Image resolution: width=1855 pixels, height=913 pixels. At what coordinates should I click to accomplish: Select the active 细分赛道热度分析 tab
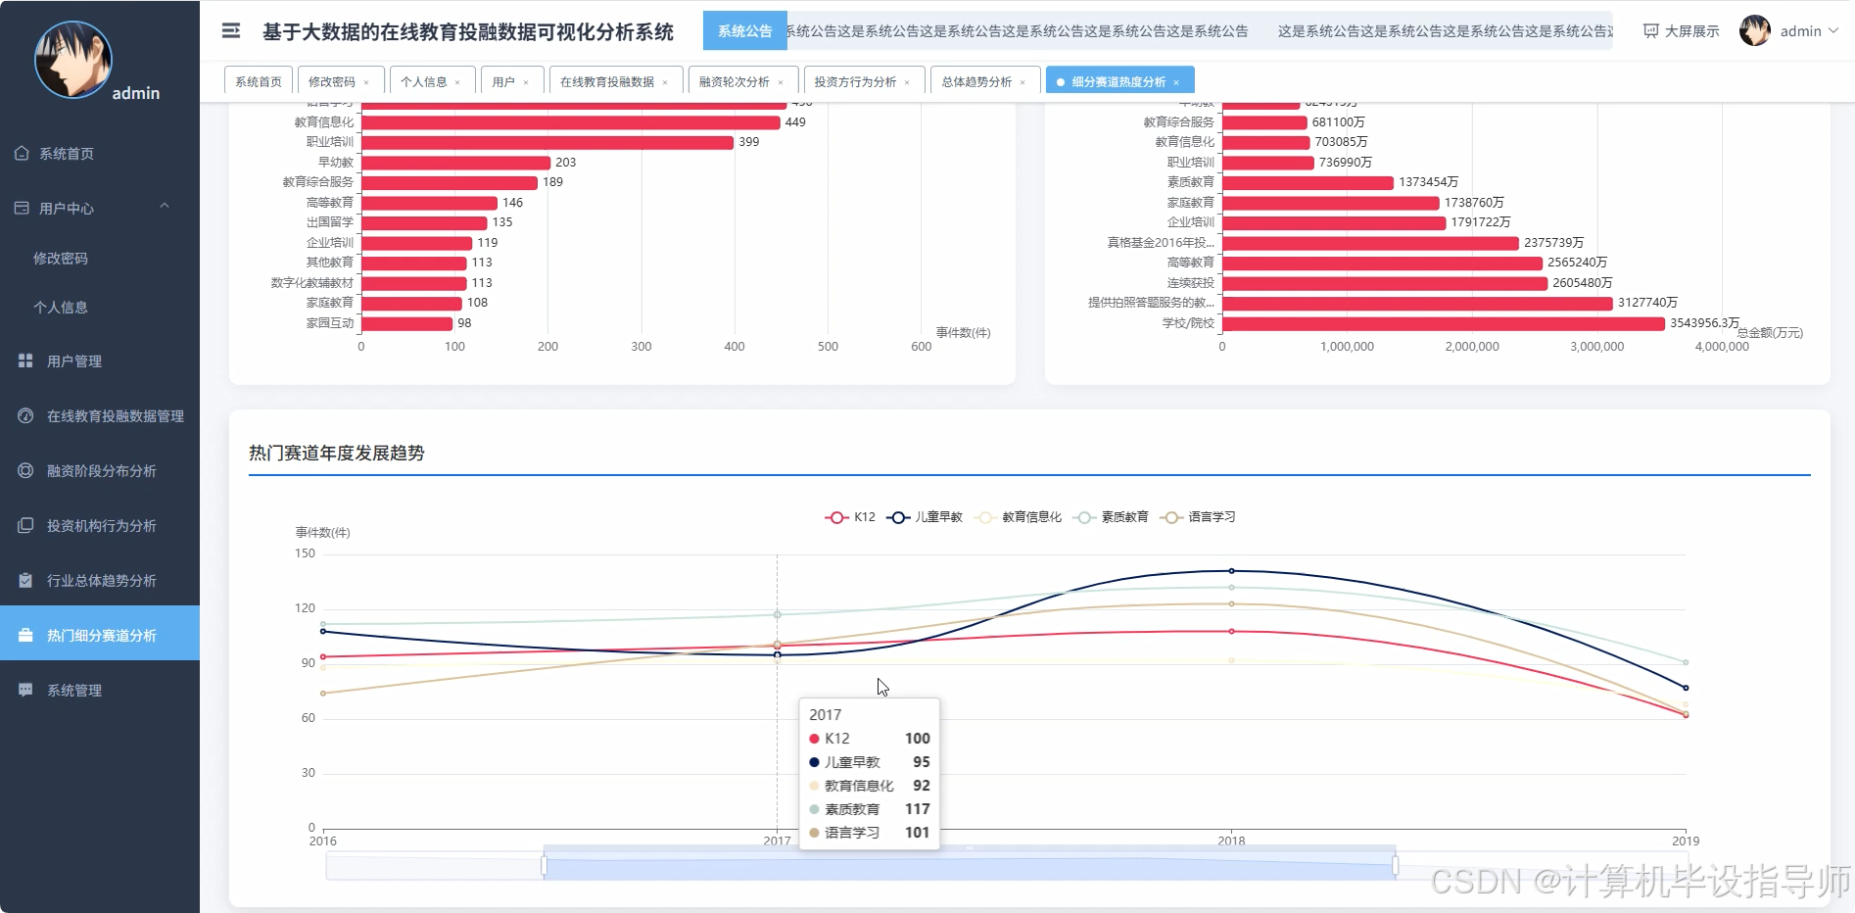[x=1118, y=81]
